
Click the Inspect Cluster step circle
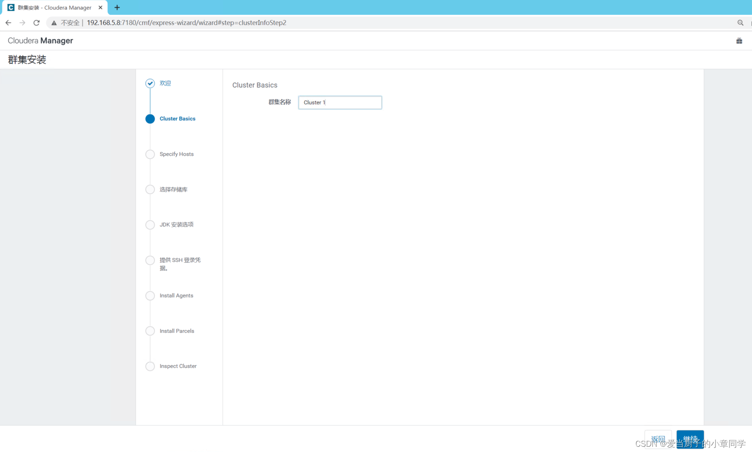pyautogui.click(x=150, y=367)
